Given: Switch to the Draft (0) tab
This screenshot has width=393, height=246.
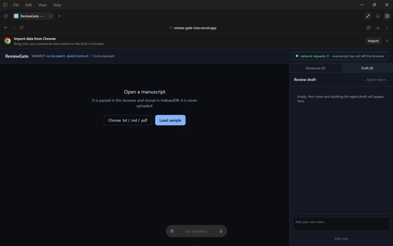Looking at the screenshot, I should [x=367, y=68].
